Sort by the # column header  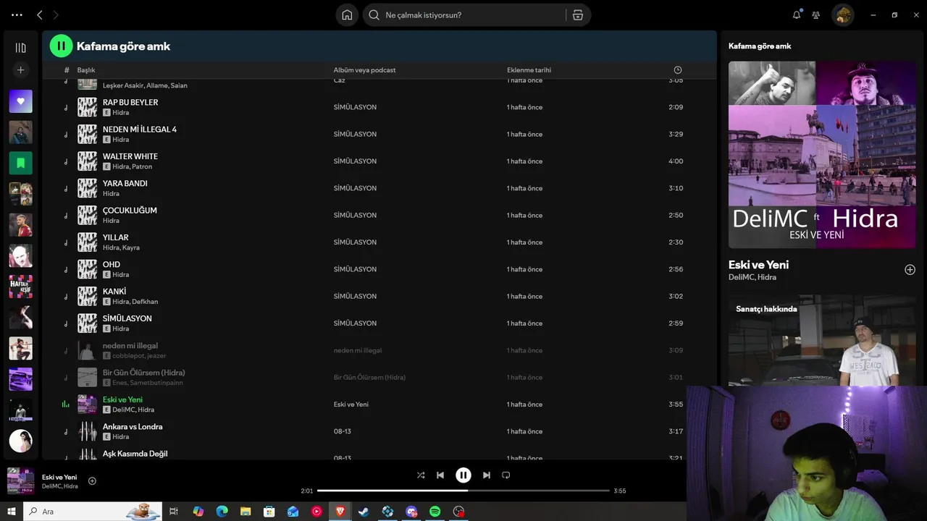[67, 70]
